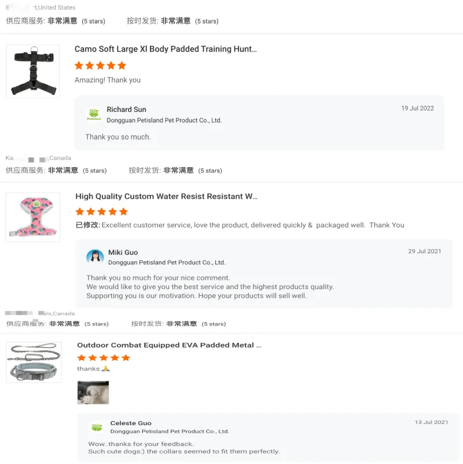Open the 'Camo Soft Large Xl Body Padded' review title

pos(166,49)
